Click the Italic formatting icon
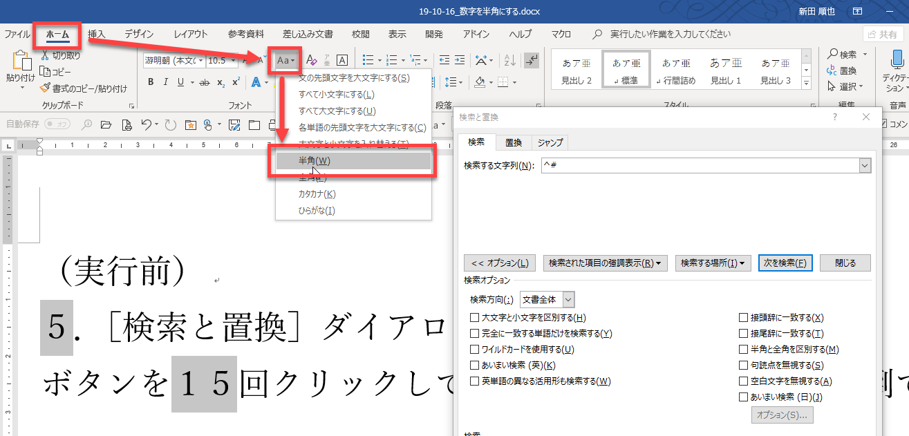 click(166, 82)
